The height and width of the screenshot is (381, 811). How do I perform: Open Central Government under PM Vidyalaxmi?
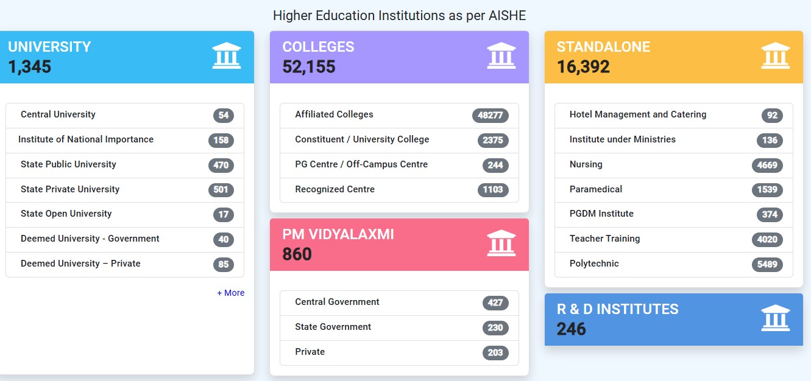point(399,303)
